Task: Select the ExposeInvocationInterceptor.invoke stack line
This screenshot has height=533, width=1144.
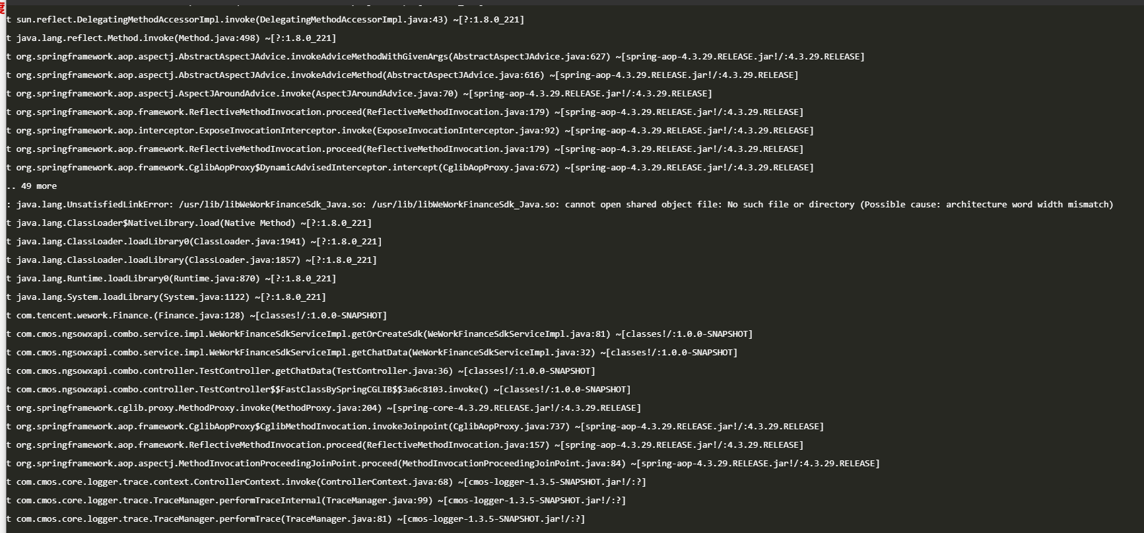Action: pos(410,131)
